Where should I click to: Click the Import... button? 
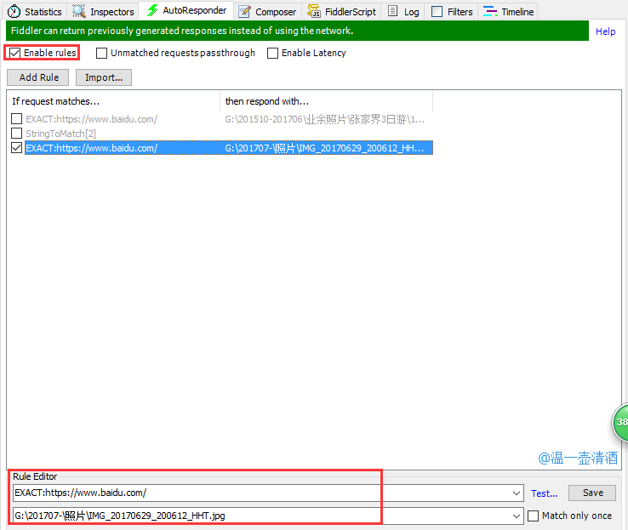click(104, 77)
